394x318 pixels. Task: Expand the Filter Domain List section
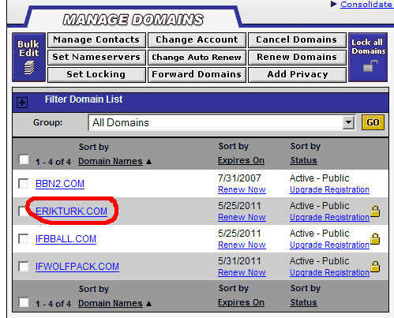pyautogui.click(x=22, y=103)
